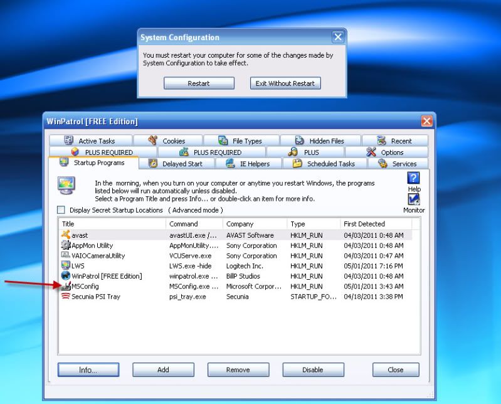Click the MSConfig row icon

(x=66, y=285)
